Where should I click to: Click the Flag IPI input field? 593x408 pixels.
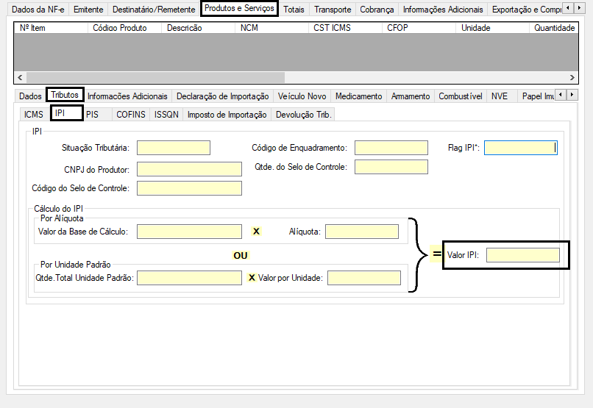pos(521,148)
